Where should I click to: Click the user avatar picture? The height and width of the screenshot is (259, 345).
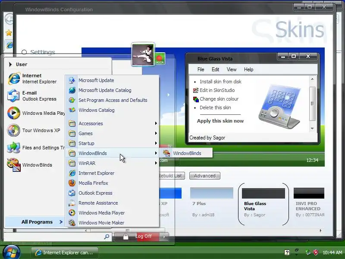[143, 54]
